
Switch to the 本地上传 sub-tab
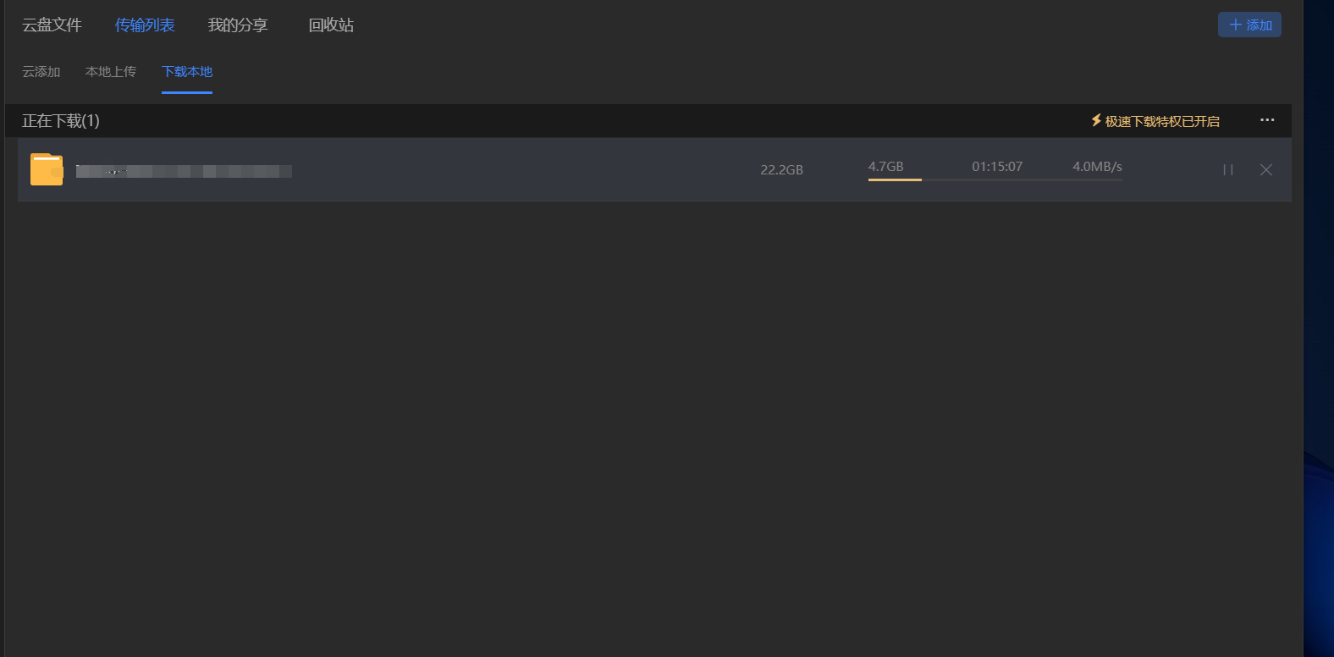click(111, 72)
